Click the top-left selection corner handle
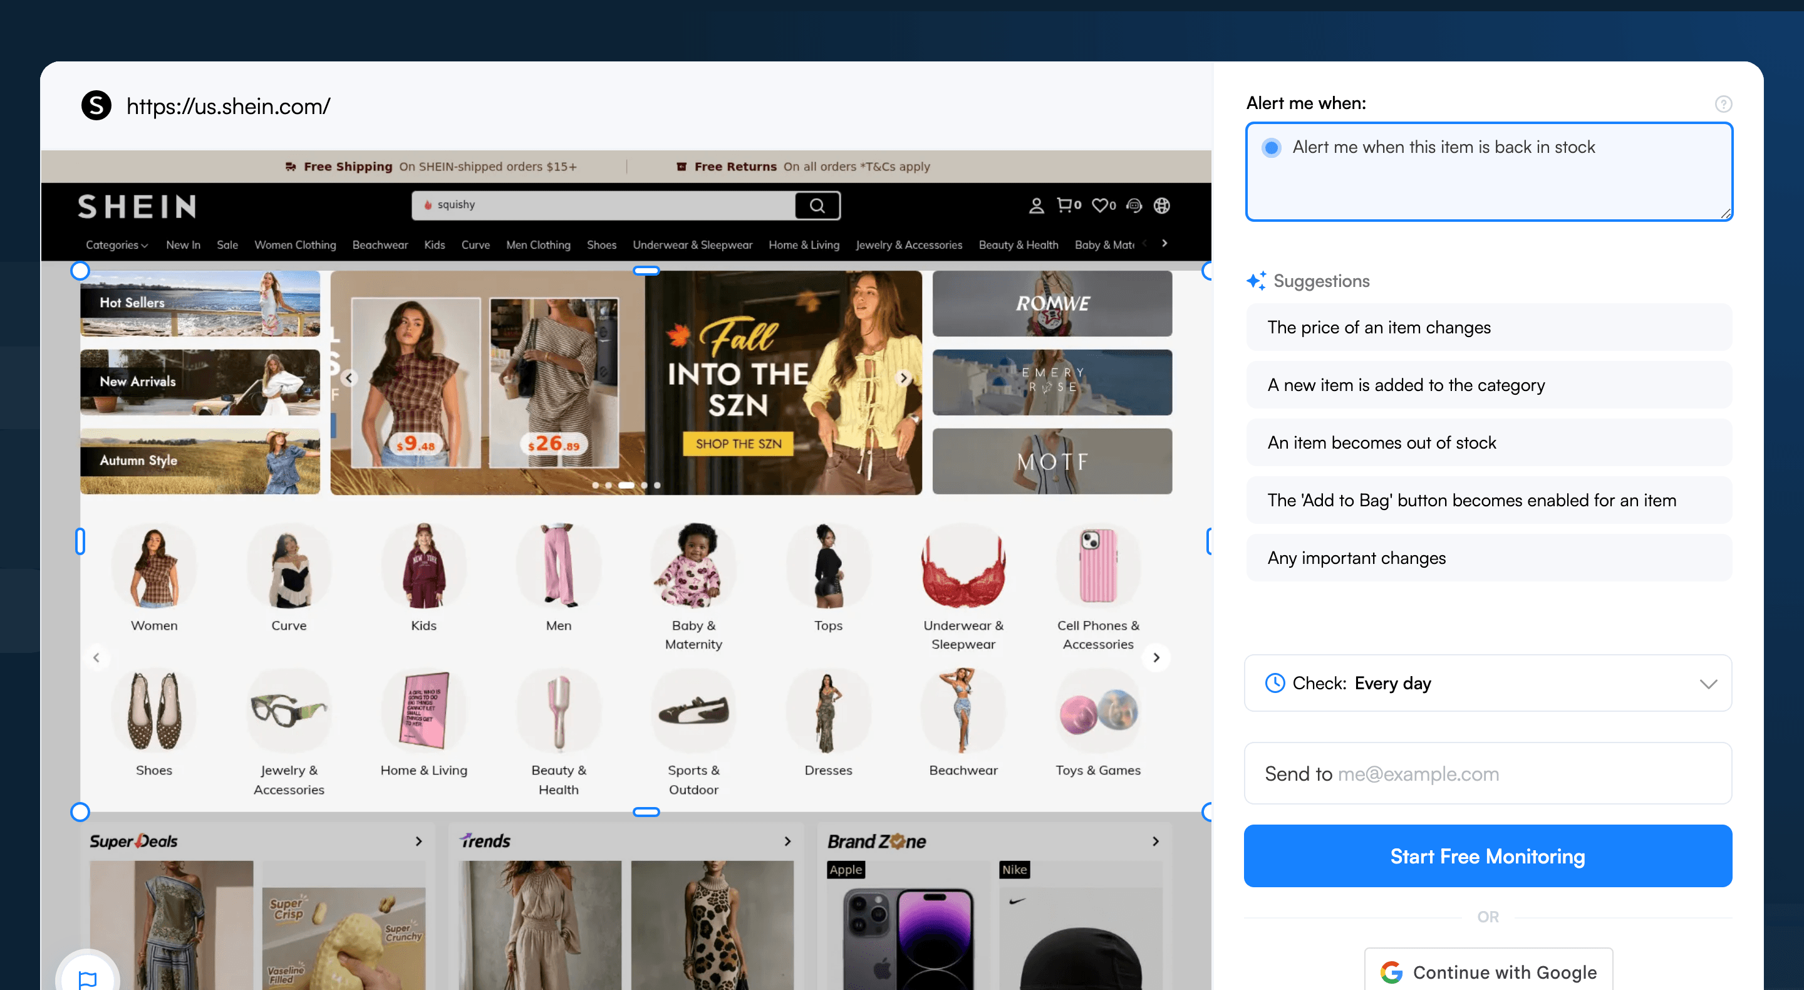1804x990 pixels. (x=81, y=271)
